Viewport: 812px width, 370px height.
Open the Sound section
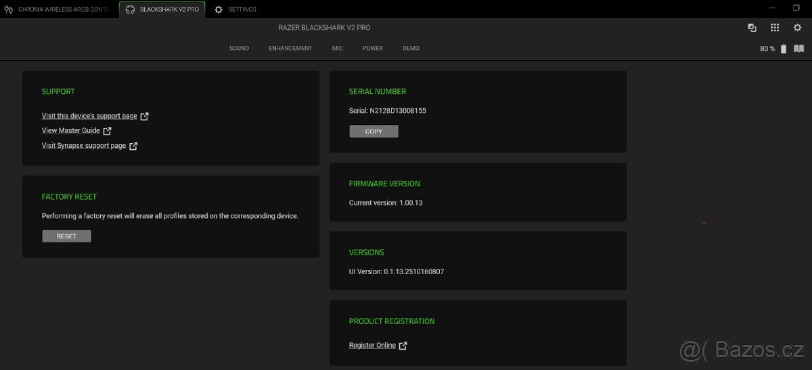(x=239, y=49)
